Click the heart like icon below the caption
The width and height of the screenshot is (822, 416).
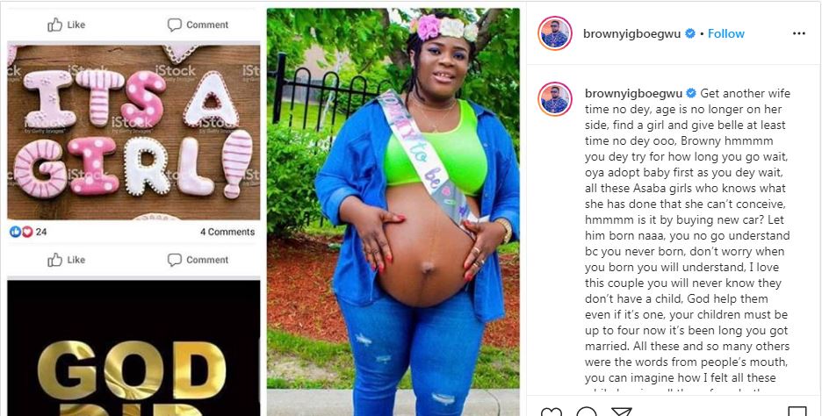point(551,412)
